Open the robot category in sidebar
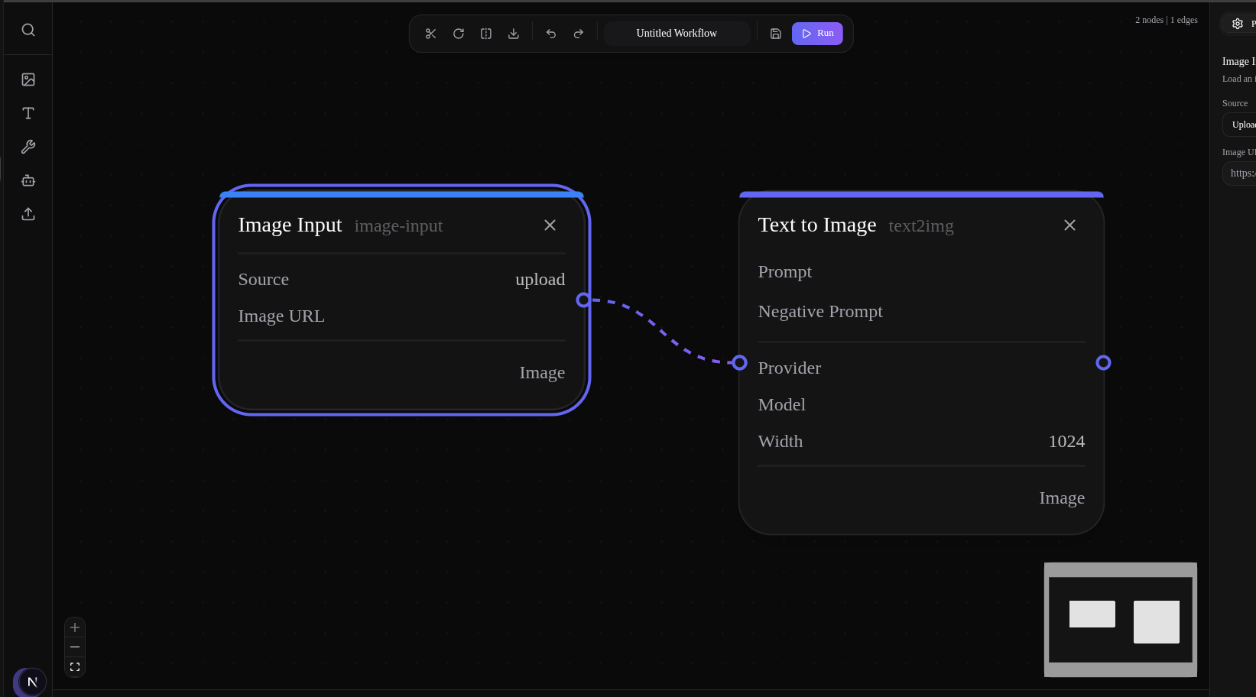The width and height of the screenshot is (1256, 697). [x=28, y=180]
